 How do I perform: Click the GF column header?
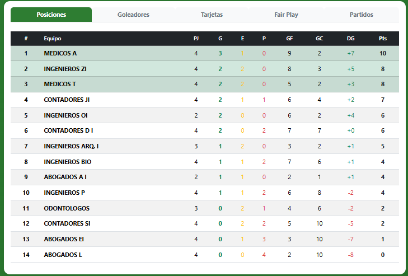pyautogui.click(x=289, y=39)
